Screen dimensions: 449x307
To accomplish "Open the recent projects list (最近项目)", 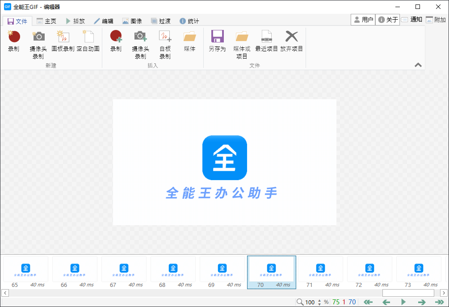I will tap(268, 43).
